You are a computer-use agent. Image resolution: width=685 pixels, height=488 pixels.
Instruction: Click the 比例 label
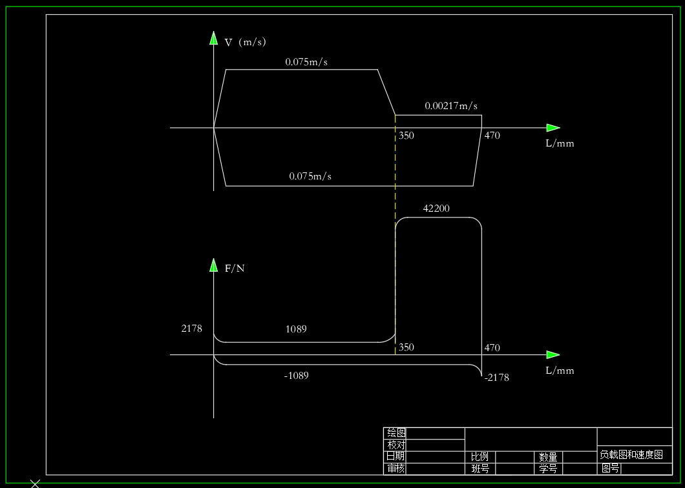coord(479,457)
